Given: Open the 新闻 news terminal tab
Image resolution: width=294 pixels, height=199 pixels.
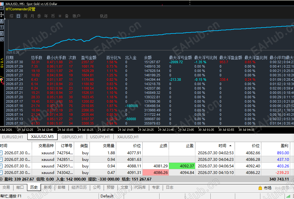Looking at the screenshot, I should pyautogui.click(x=48, y=187).
